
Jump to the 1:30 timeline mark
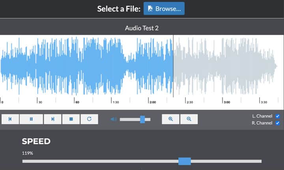116,102
